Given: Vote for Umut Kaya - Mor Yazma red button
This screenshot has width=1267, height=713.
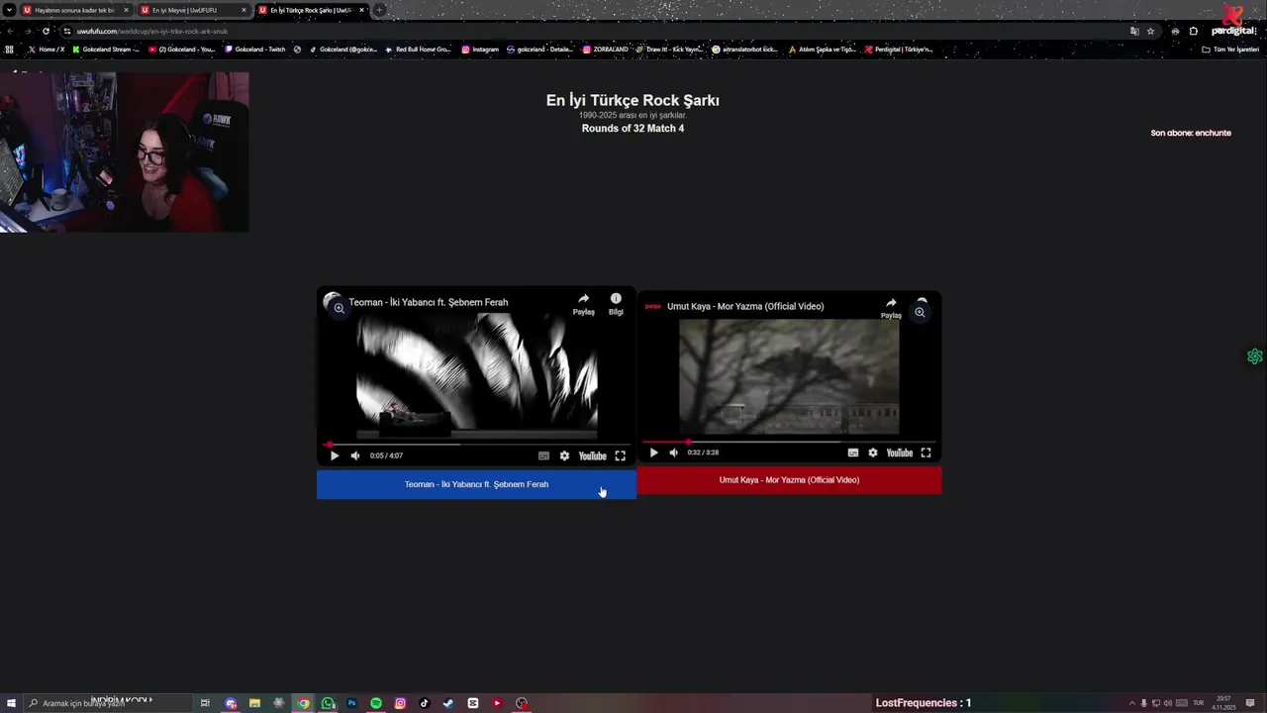Looking at the screenshot, I should [789, 480].
